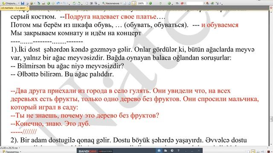Viewport: 273px width, 153px height.
Task: Click the line '-- Əlbəttə bilirəm. Bu ağac palıddır.'
Action: coord(62,74)
